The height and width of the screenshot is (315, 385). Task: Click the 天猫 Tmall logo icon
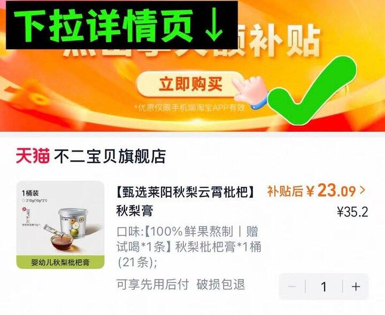[x=33, y=156]
